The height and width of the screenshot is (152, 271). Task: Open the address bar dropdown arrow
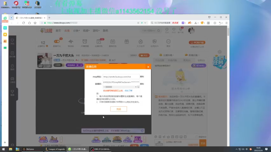tap(145, 23)
